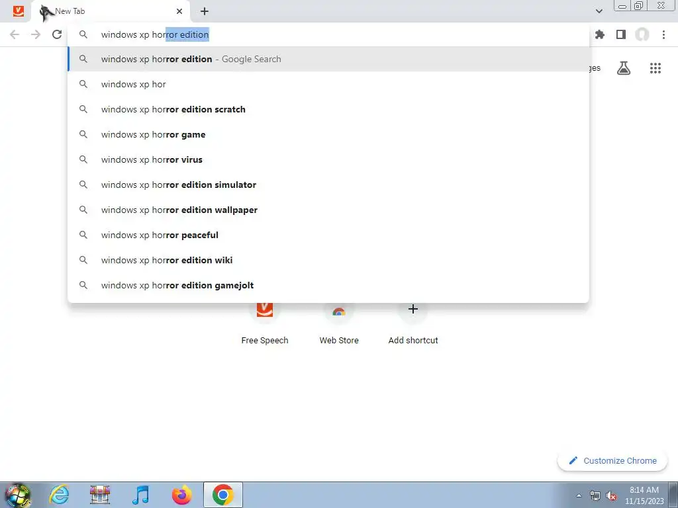Pick 'windows xp horror edition wallpaper' suggestion
This screenshot has width=678, height=508.
[328, 210]
